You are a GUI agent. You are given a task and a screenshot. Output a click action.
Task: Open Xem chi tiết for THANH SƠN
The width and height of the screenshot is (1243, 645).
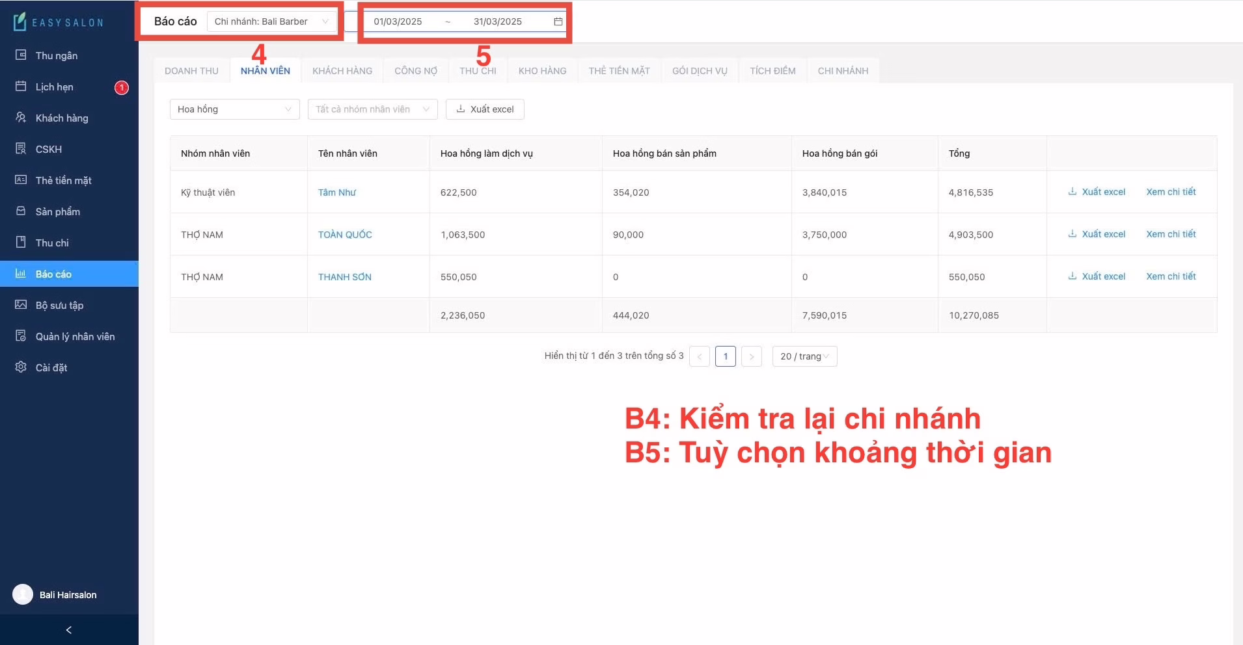1171,276
